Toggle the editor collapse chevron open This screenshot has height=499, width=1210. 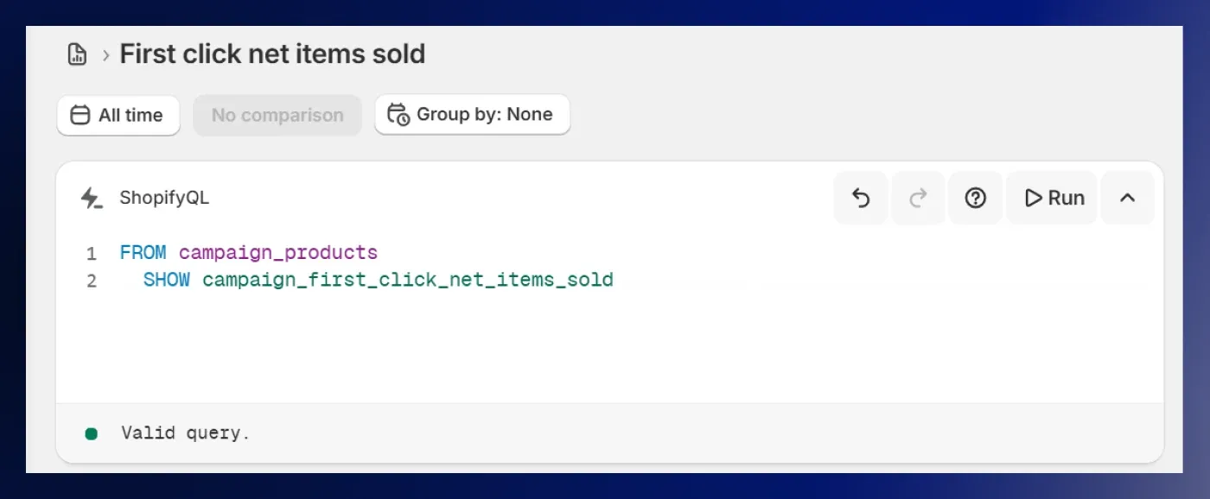[1127, 198]
